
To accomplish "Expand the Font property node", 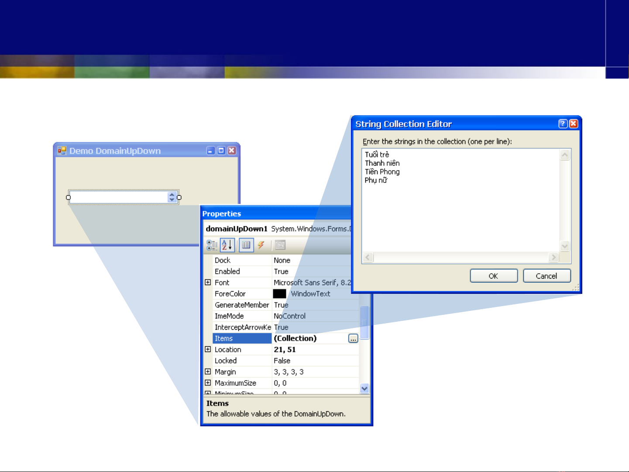I will coord(208,283).
